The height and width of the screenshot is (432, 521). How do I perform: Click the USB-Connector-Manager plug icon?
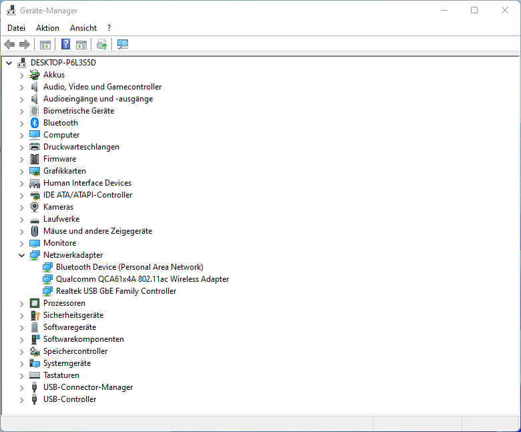click(35, 387)
